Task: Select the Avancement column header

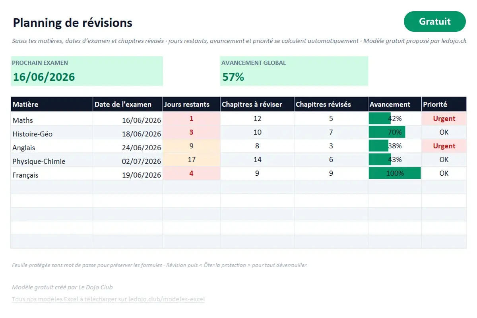Action: [395, 104]
